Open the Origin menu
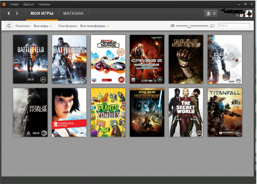Viewport: 257px width, 184px height. click(14, 4)
